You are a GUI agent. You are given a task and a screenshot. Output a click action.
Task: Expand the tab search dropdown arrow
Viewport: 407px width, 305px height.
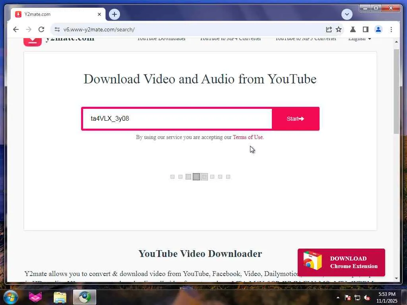pyautogui.click(x=347, y=14)
